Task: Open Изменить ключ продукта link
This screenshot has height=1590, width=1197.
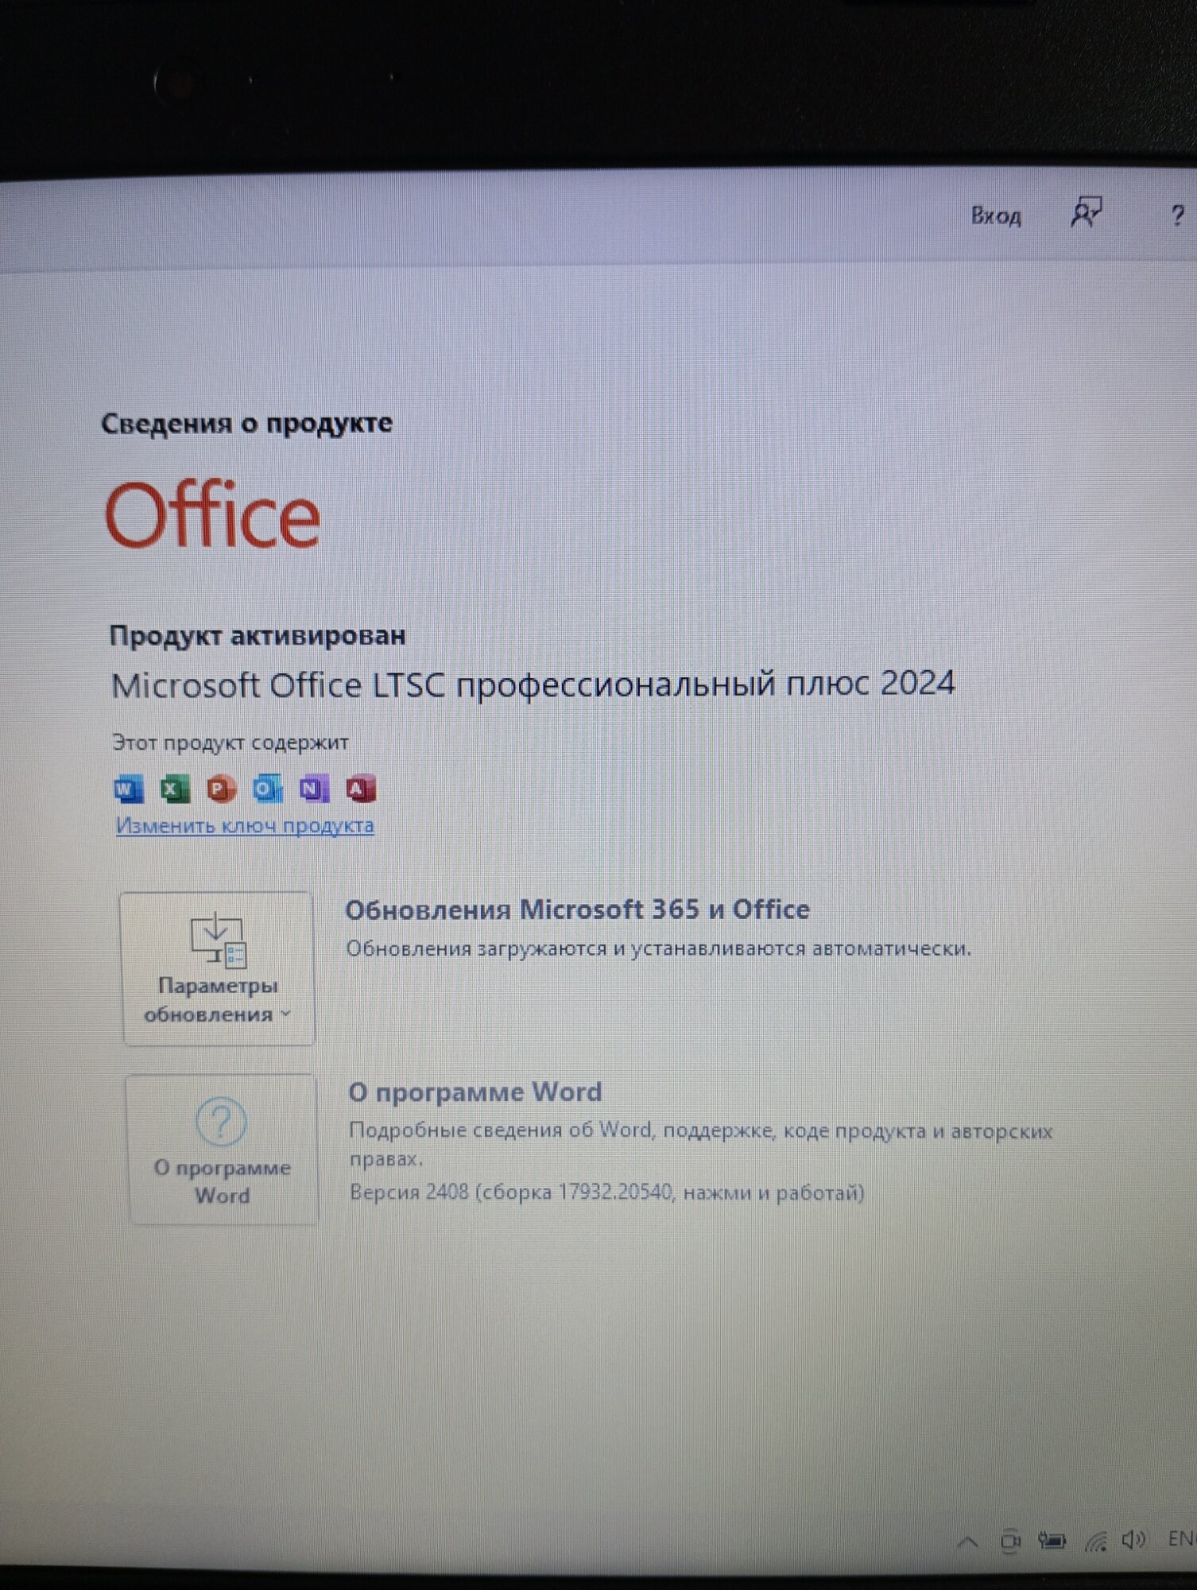Action: coord(245,825)
